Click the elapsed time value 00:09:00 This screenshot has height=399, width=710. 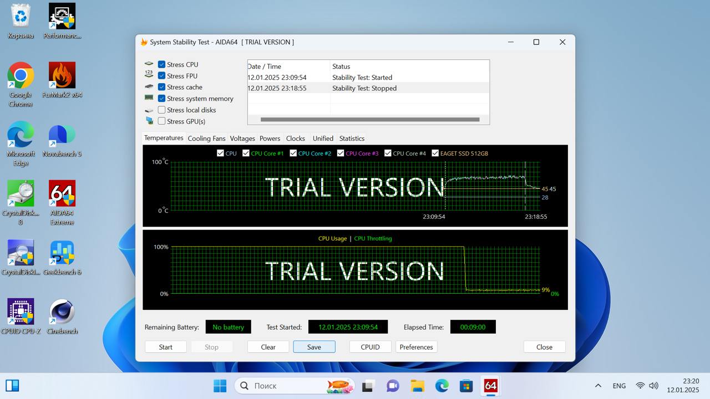473,327
